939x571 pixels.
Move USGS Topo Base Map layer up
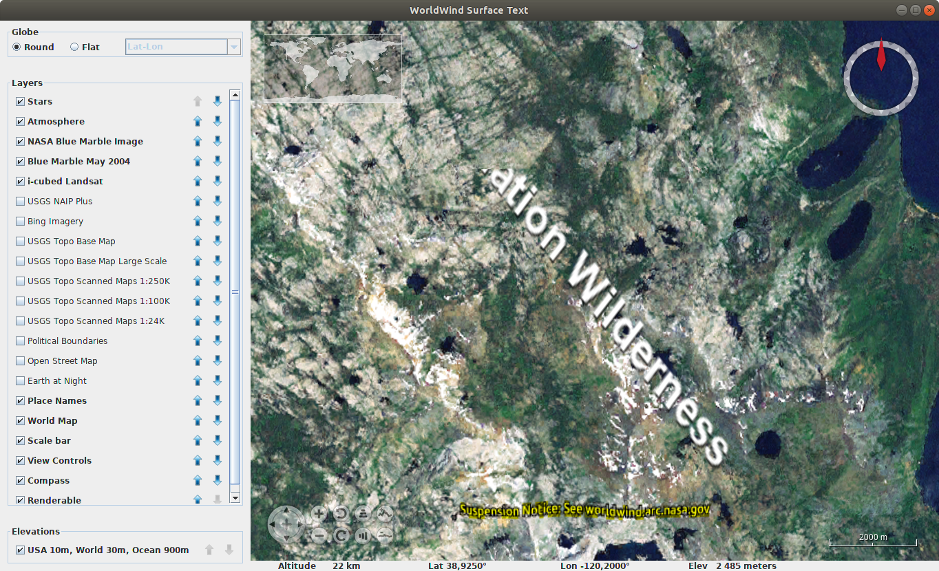pyautogui.click(x=198, y=241)
